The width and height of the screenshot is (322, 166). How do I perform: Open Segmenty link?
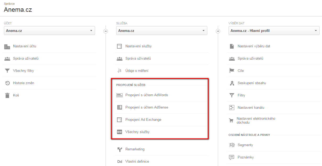(x=245, y=145)
